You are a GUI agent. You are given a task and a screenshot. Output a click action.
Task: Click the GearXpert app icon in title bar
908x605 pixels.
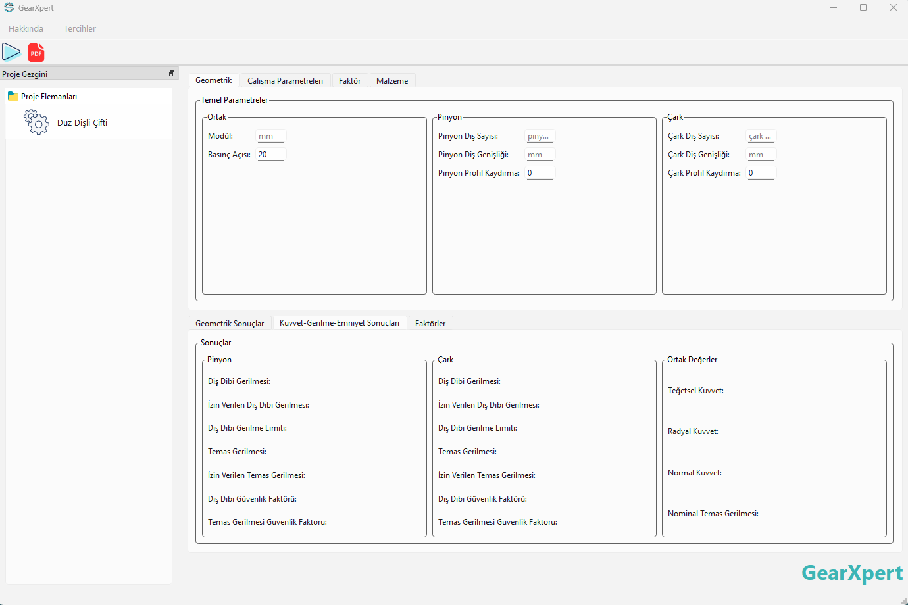click(x=9, y=8)
